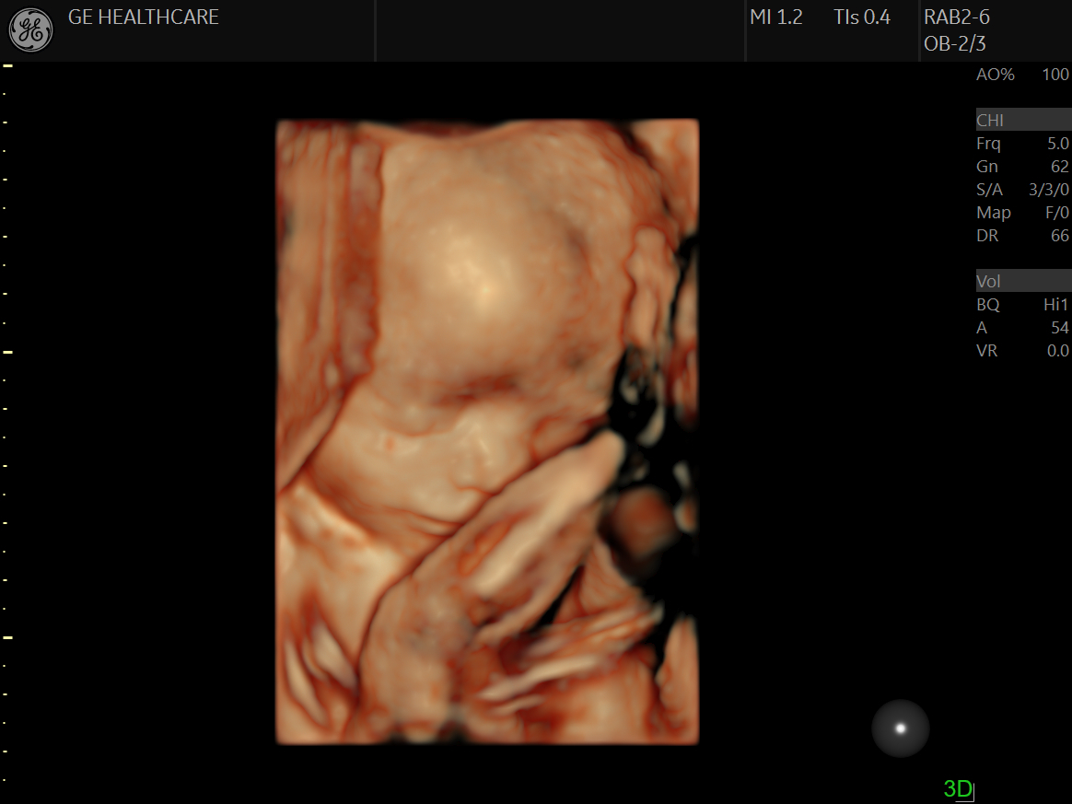This screenshot has width=1072, height=804.
Task: Click the light source sphere icon
Action: coord(900,728)
